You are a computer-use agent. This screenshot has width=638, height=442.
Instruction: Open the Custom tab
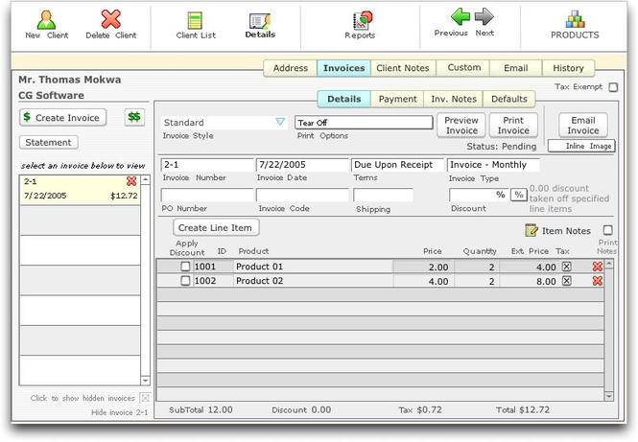point(463,67)
